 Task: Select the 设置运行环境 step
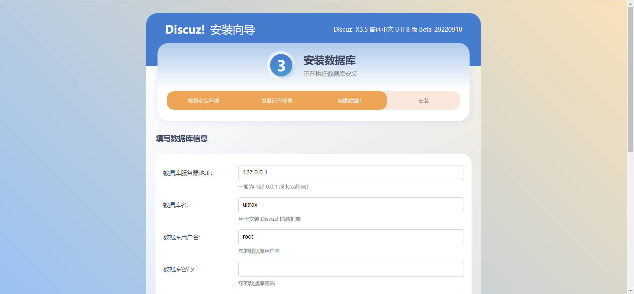277,101
